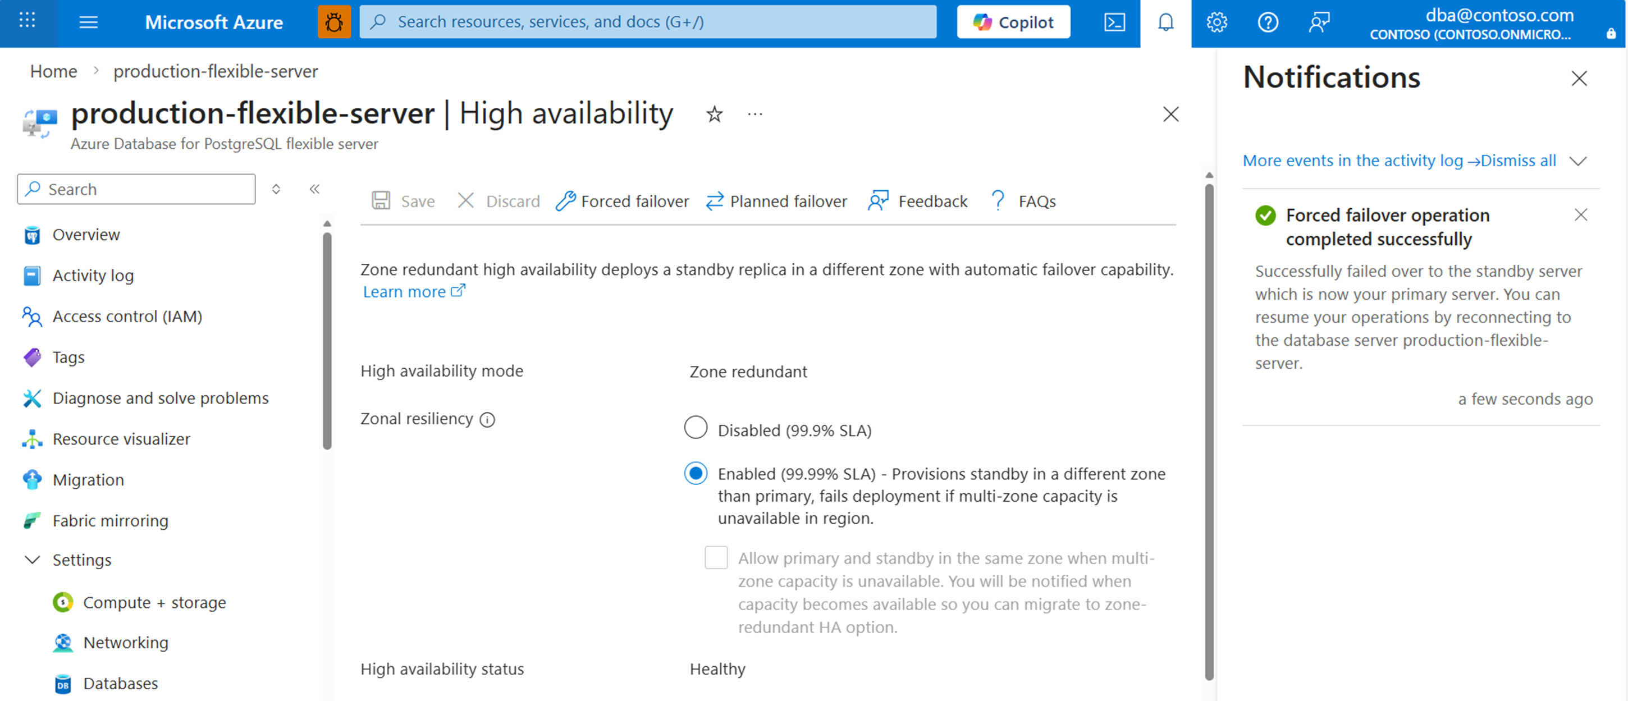Open Activity log in sidebar
Image resolution: width=1628 pixels, height=701 pixels.
tap(93, 276)
